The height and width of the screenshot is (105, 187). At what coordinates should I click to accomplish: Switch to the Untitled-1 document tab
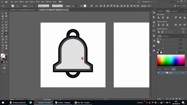click(x=23, y=10)
